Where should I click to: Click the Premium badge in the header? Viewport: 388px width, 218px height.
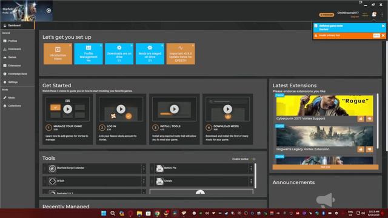[x=326, y=15]
